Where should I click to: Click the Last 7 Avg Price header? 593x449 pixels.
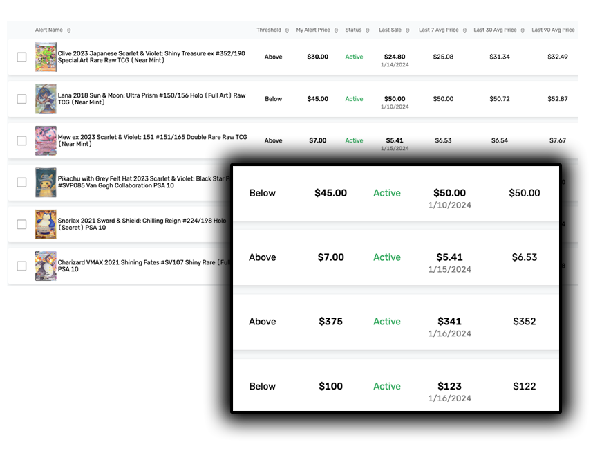pyautogui.click(x=439, y=30)
